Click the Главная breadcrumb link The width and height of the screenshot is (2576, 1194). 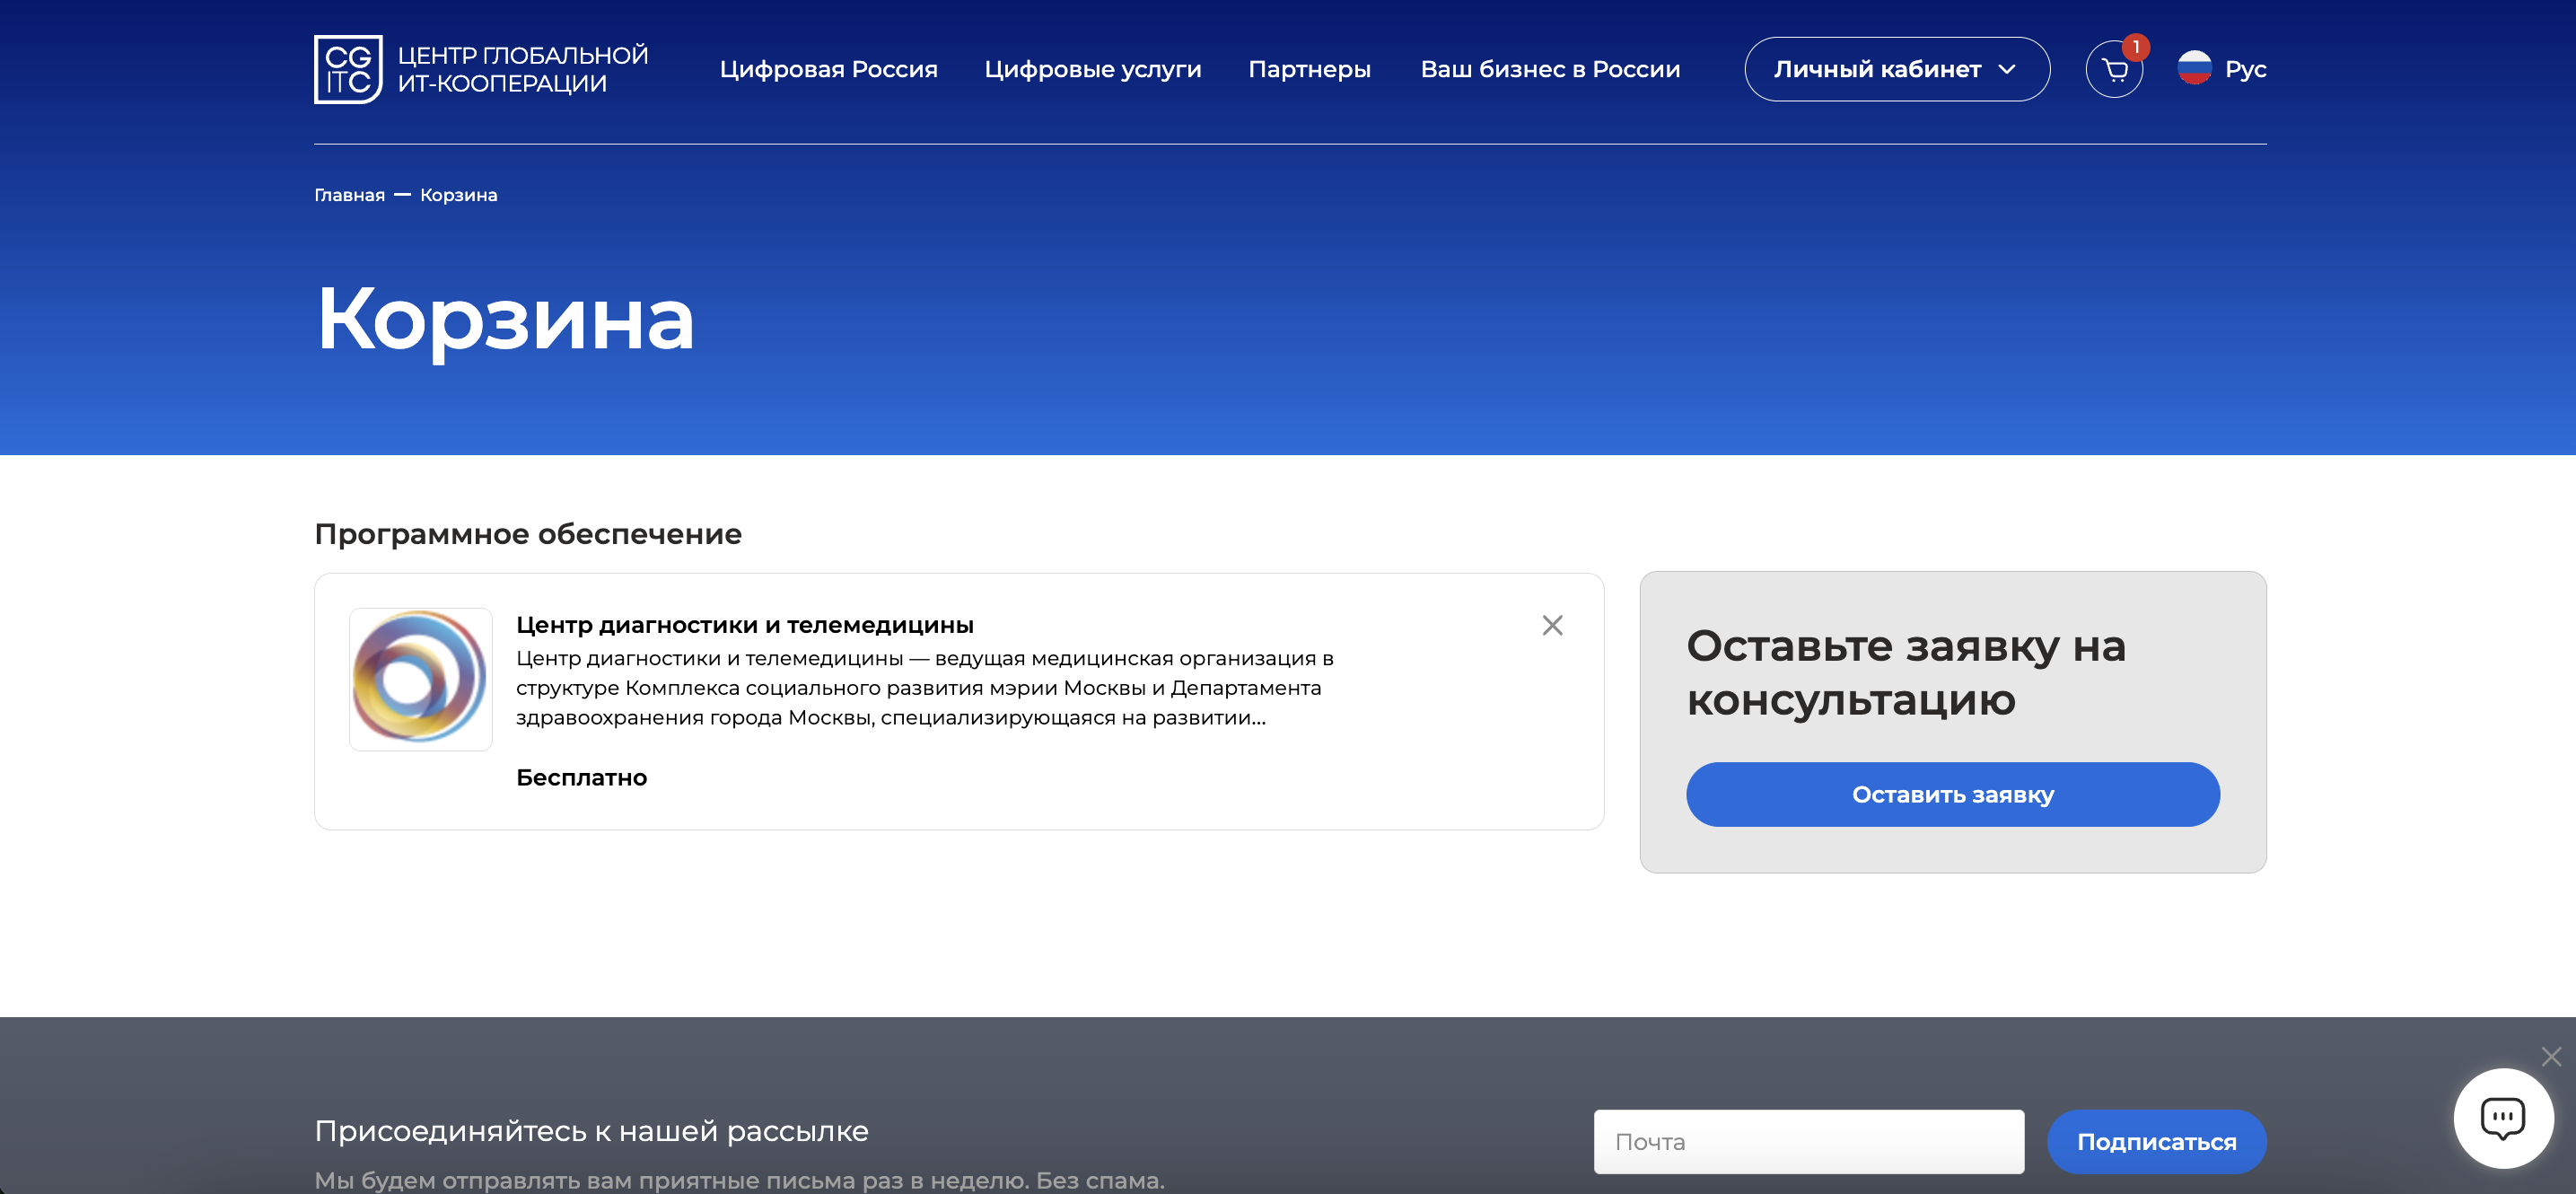pyautogui.click(x=349, y=195)
